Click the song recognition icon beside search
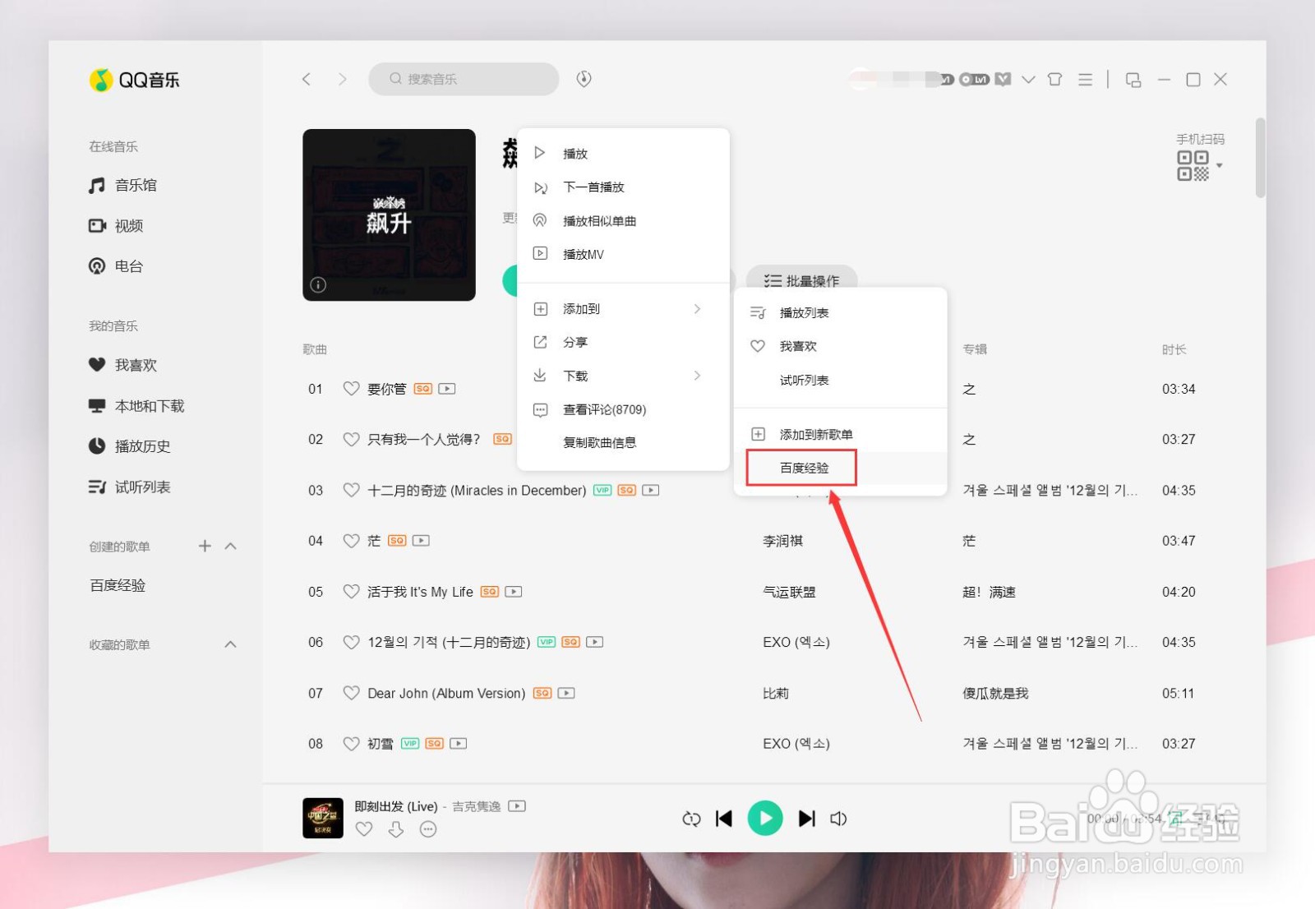 click(x=584, y=79)
